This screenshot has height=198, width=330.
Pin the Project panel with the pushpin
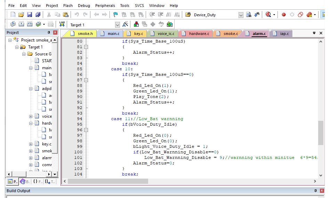49,33
